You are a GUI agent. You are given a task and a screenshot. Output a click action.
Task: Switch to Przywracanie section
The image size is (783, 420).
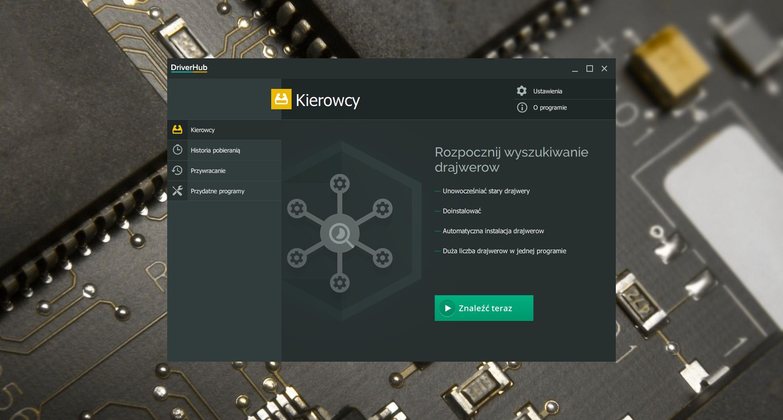tap(224, 171)
